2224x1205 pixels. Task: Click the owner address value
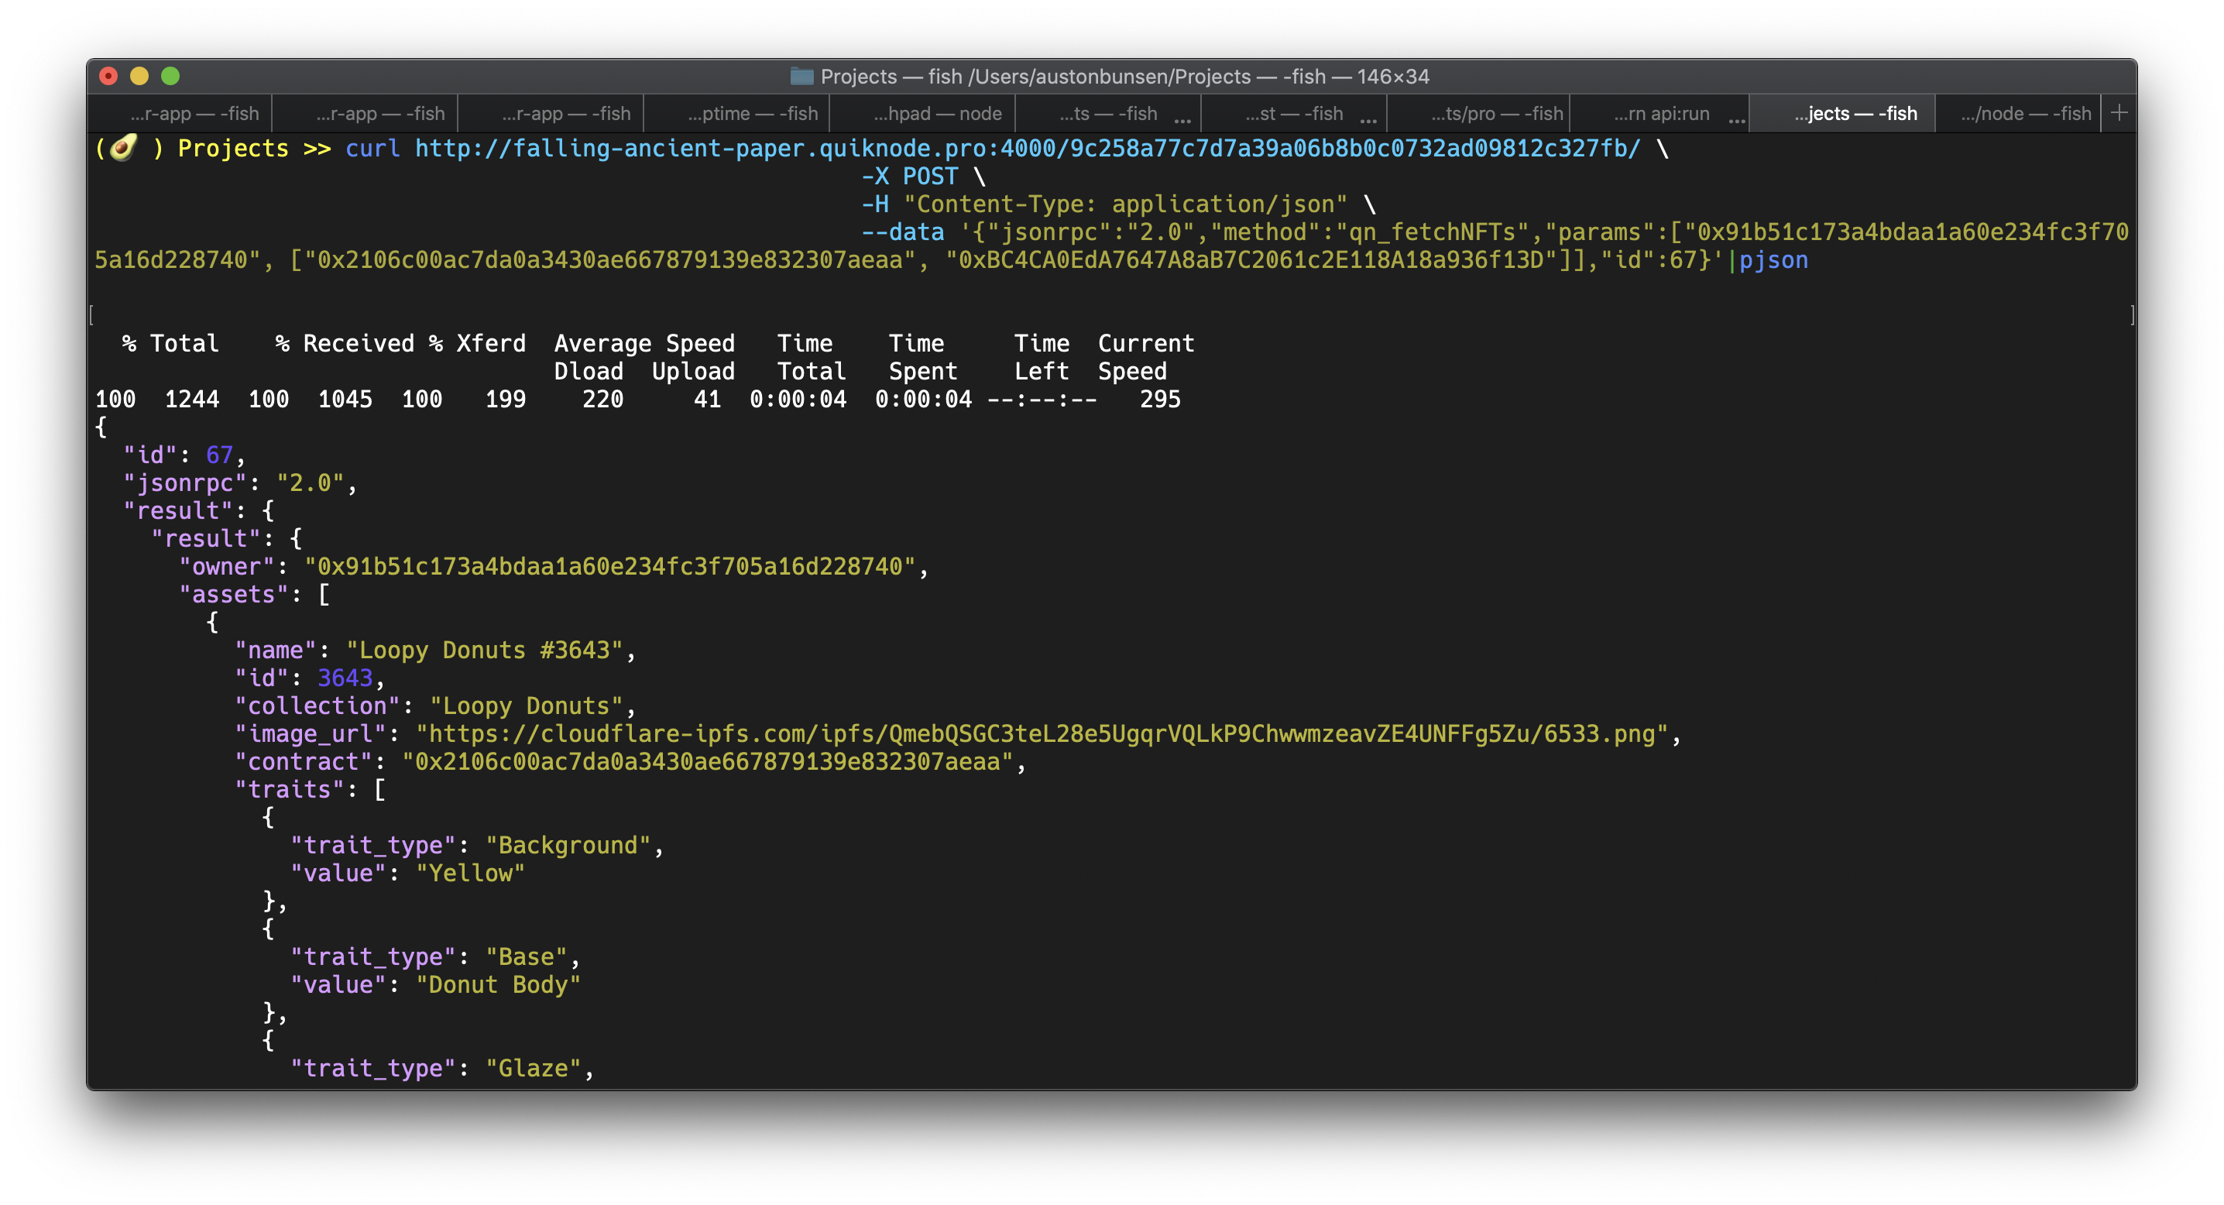point(609,566)
